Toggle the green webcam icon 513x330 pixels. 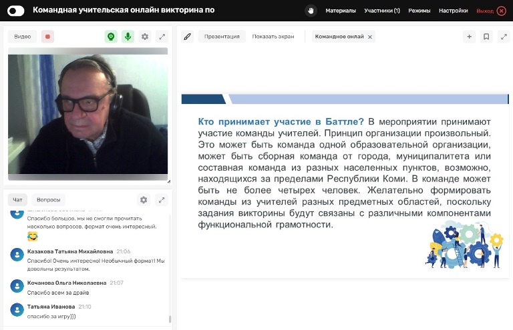click(111, 37)
